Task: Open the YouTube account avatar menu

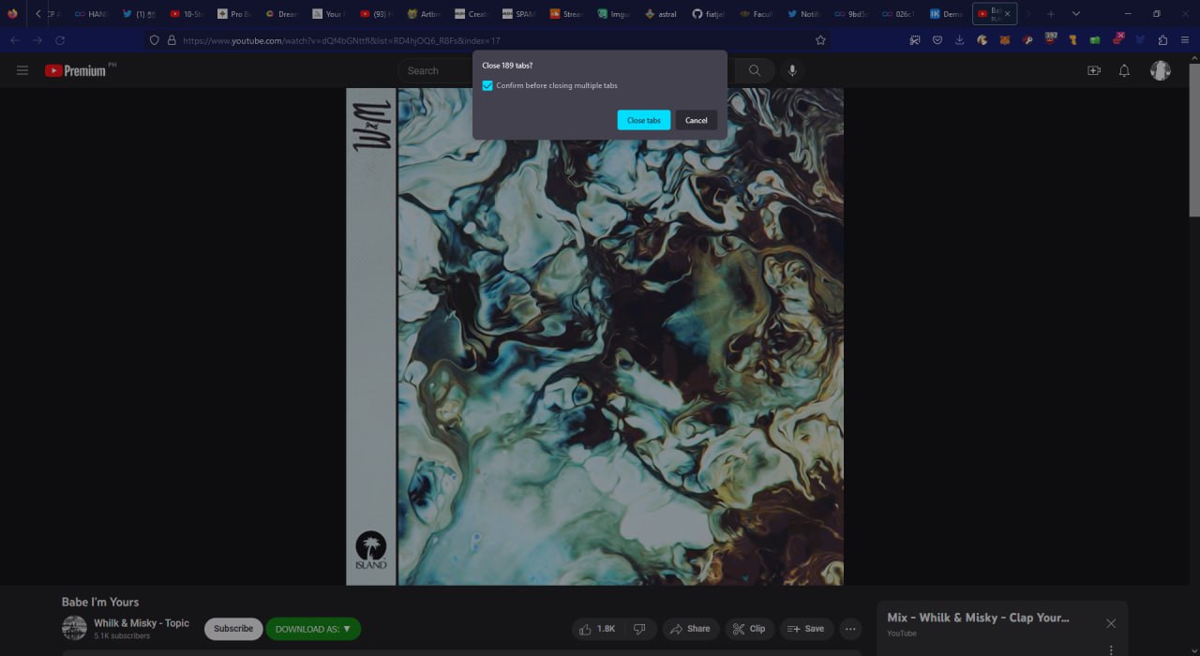Action: 1161,70
